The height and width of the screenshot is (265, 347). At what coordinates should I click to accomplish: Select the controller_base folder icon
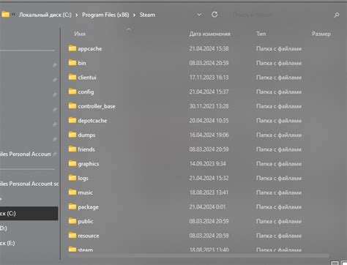tap(72, 105)
